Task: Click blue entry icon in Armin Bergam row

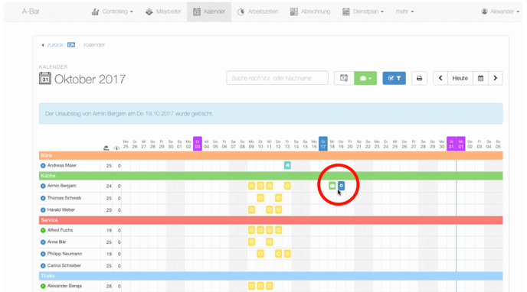Action: [341, 186]
